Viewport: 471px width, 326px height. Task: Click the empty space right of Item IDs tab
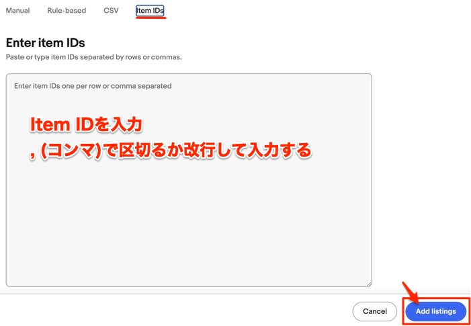click(302, 11)
